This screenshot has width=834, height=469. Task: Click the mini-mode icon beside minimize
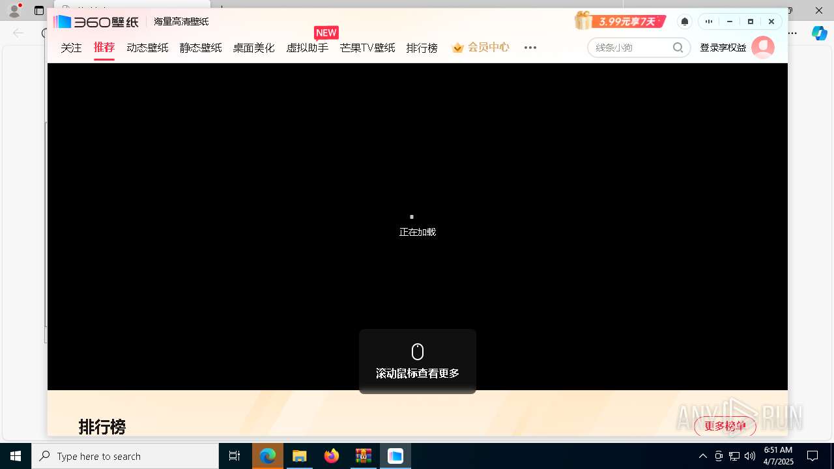[708, 21]
